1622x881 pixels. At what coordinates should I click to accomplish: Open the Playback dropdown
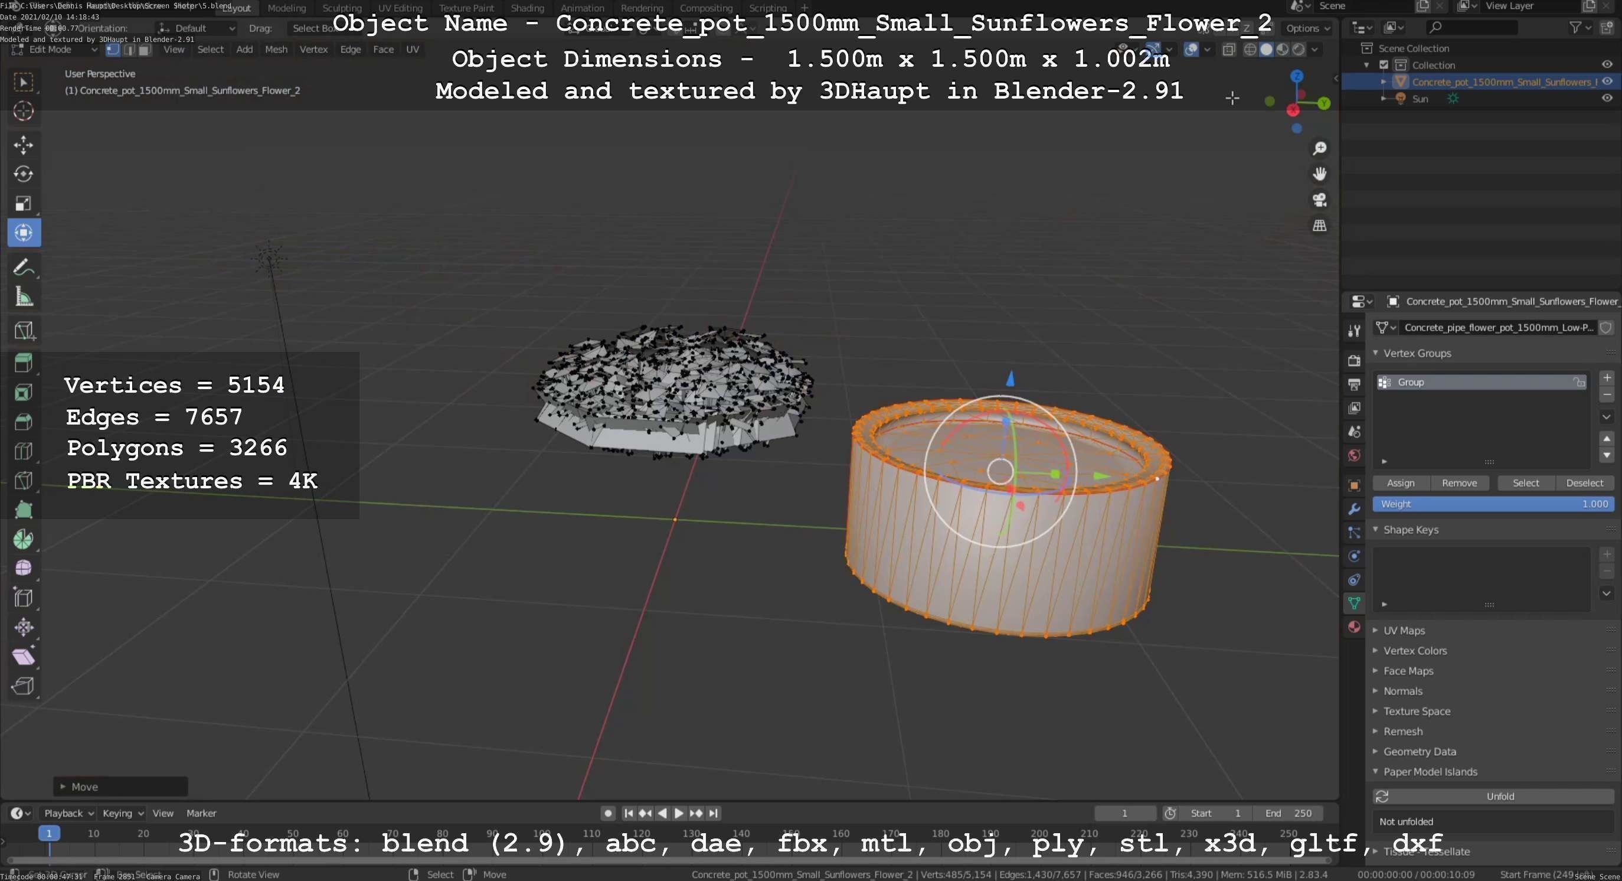tap(68, 813)
